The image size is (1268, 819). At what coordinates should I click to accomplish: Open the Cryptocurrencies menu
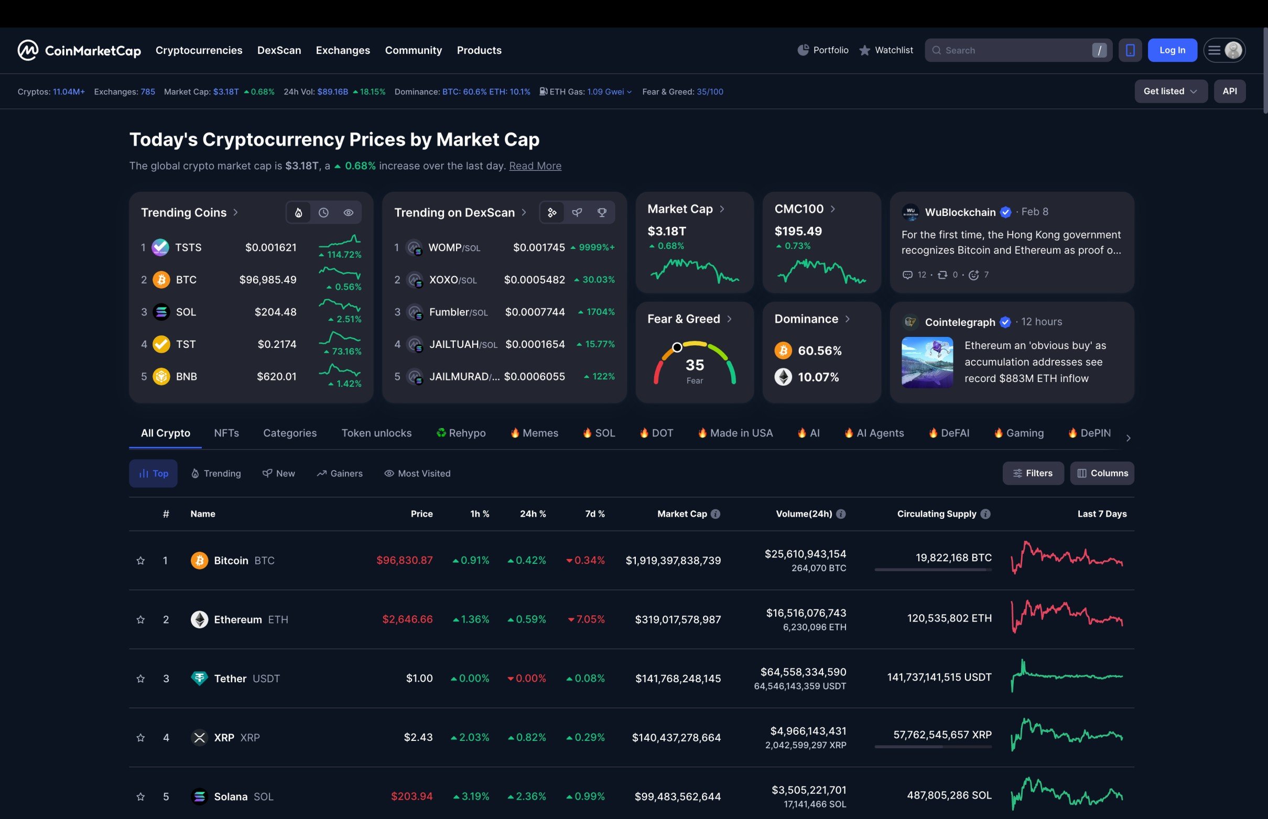click(199, 50)
